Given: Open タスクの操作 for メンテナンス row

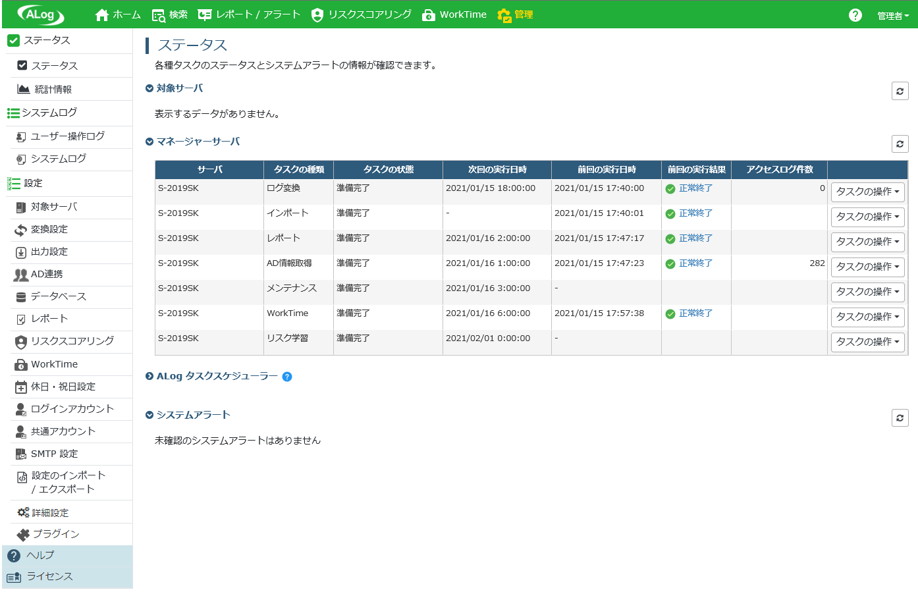Looking at the screenshot, I should coord(867,292).
